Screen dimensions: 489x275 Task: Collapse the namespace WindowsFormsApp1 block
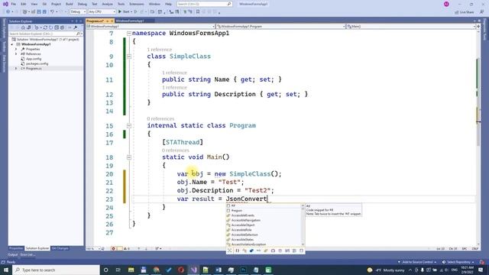[x=129, y=34]
